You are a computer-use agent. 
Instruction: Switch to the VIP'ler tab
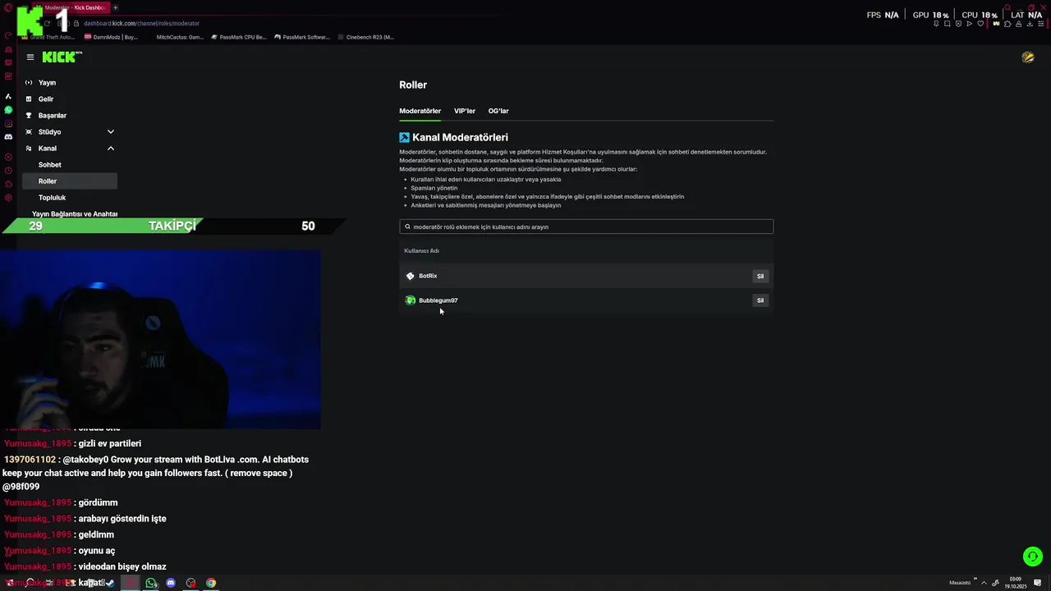[x=465, y=111]
